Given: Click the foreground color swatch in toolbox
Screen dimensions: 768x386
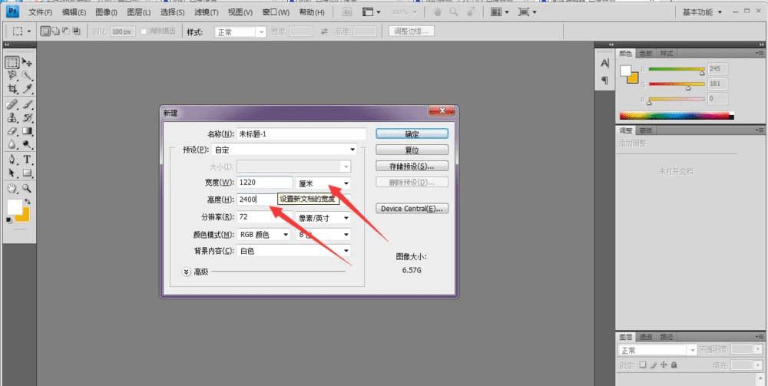Looking at the screenshot, I should pyautogui.click(x=15, y=206).
